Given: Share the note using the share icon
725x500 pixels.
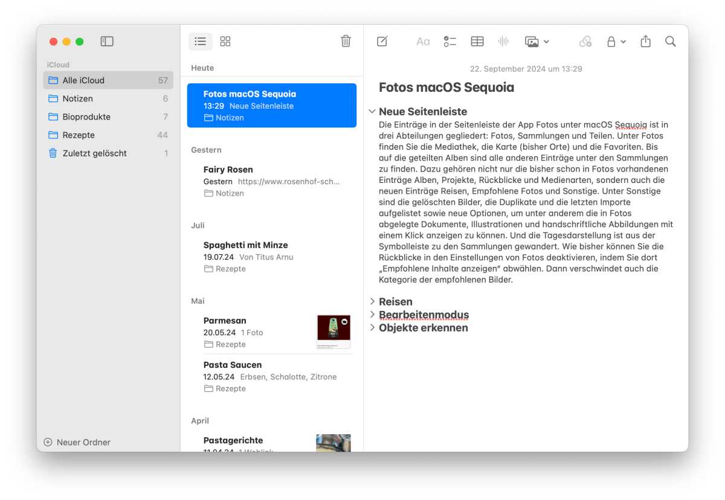Looking at the screenshot, I should 645,41.
